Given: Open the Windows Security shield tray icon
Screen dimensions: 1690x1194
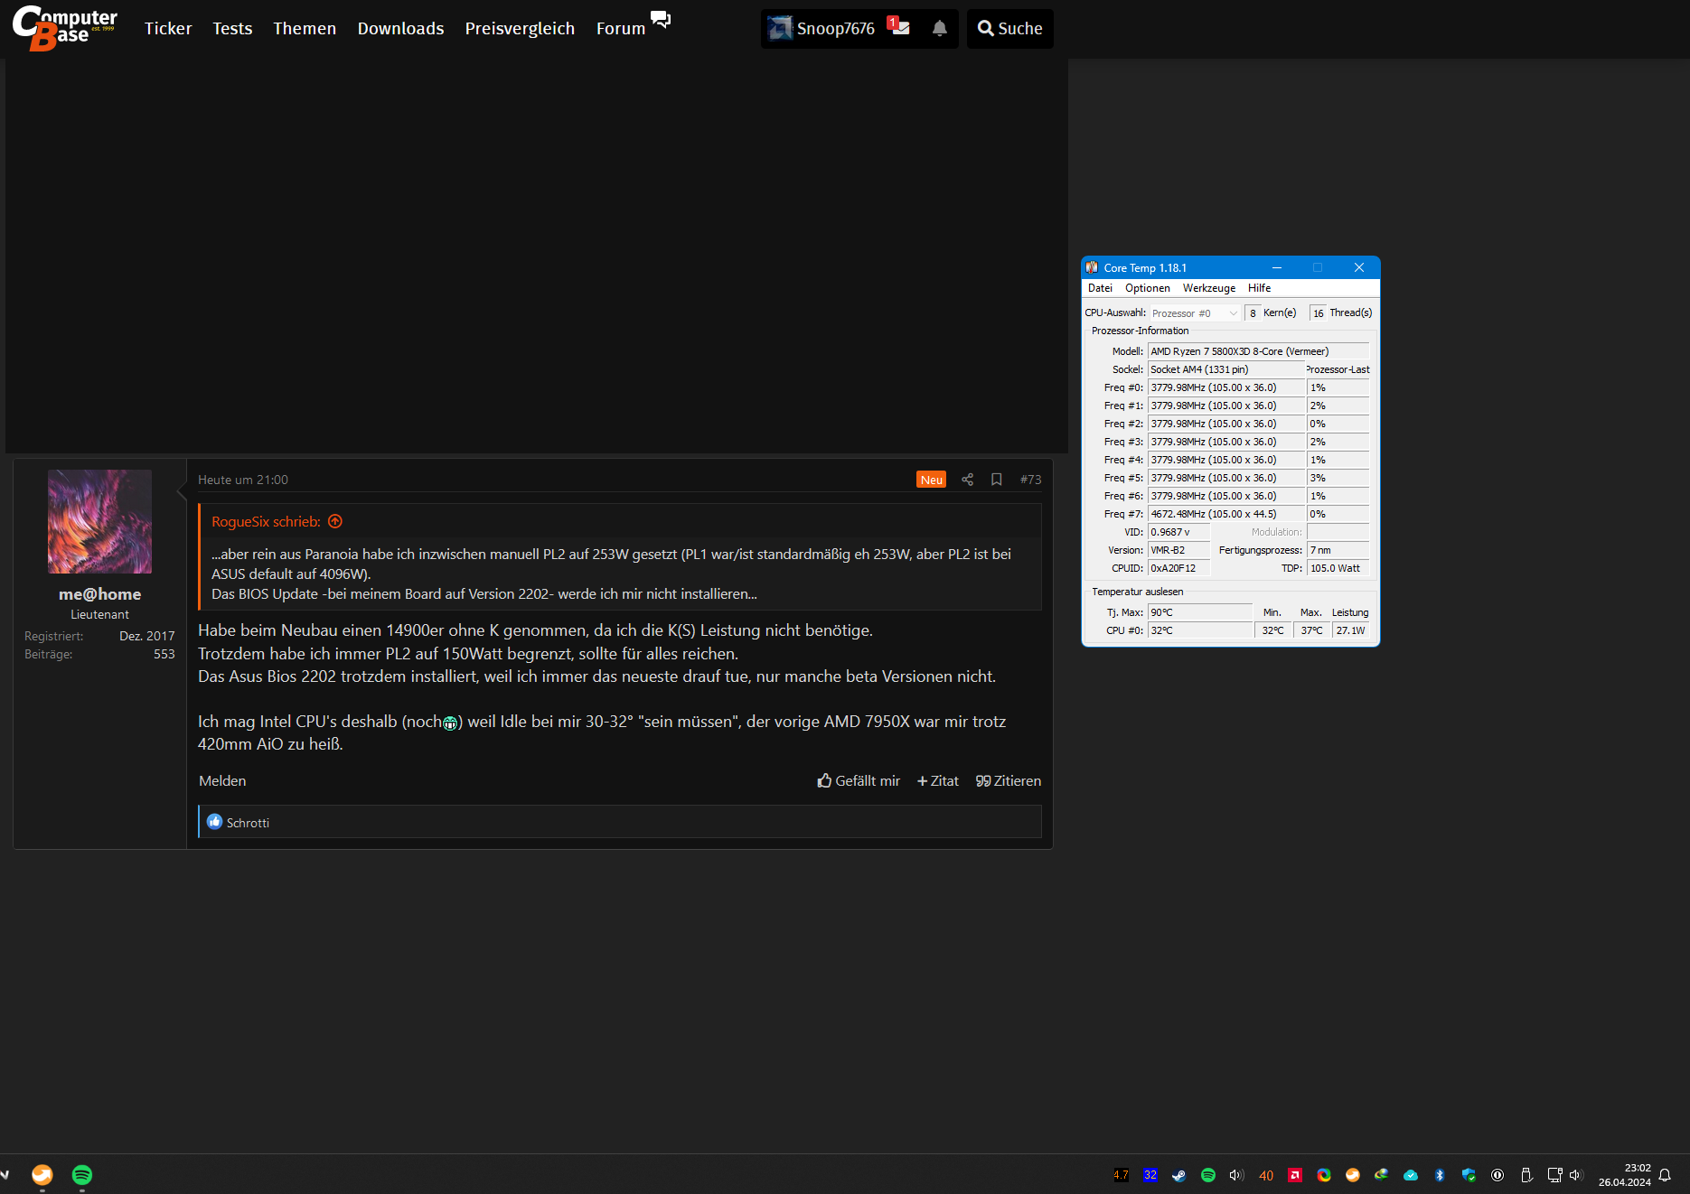Looking at the screenshot, I should (x=1469, y=1175).
